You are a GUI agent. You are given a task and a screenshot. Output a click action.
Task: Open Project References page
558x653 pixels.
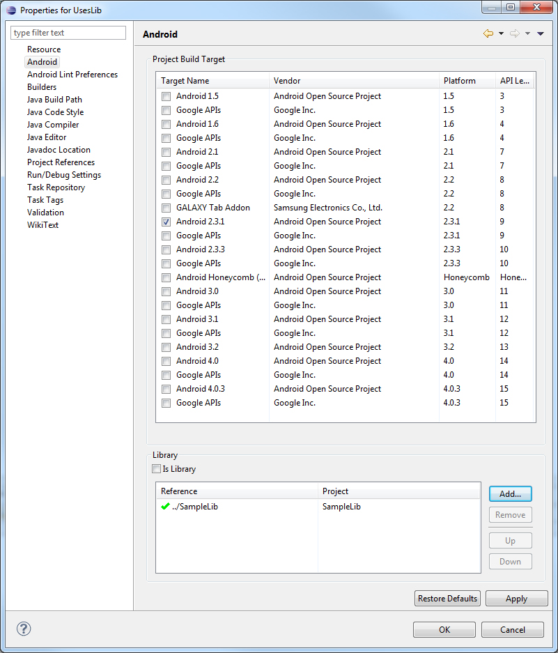(61, 162)
